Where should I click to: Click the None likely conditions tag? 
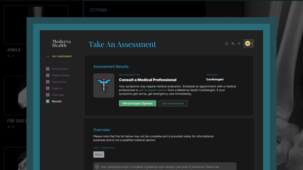[98, 155]
